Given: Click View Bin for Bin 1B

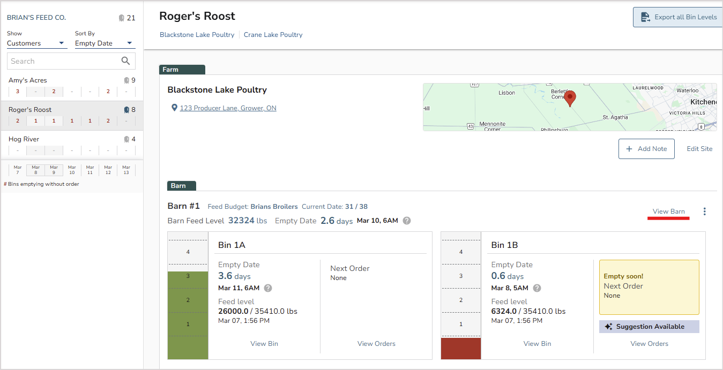Looking at the screenshot, I should click(x=537, y=344).
